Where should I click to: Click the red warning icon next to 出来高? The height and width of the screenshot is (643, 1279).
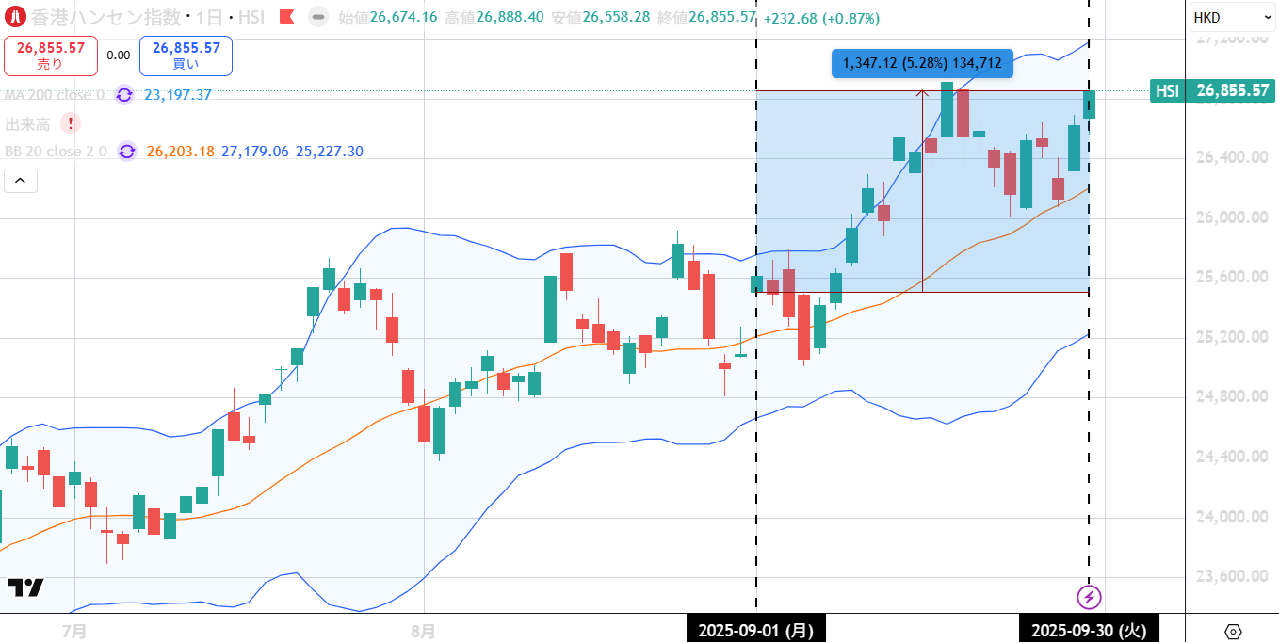70,123
